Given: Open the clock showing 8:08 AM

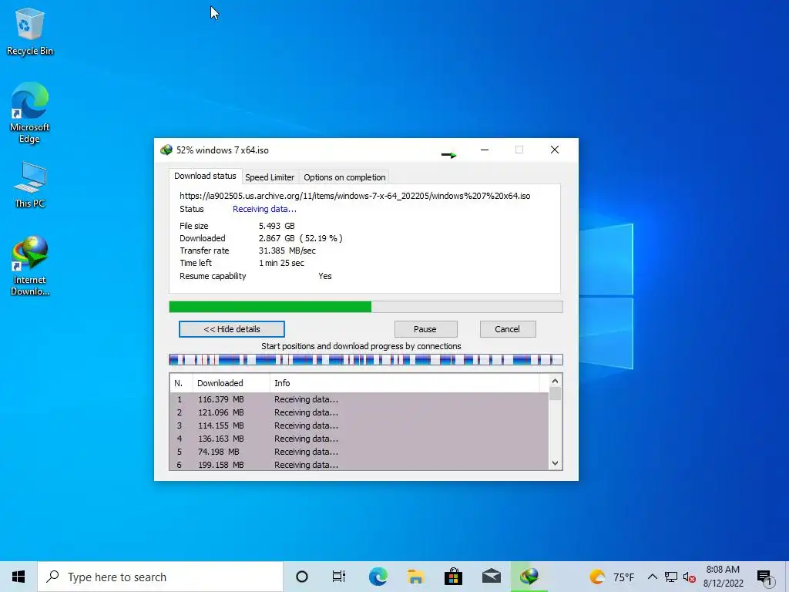Looking at the screenshot, I should [x=723, y=577].
